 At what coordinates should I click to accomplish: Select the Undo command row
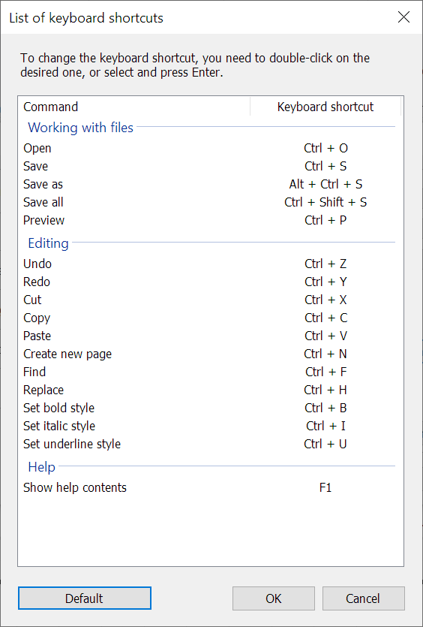[211, 264]
